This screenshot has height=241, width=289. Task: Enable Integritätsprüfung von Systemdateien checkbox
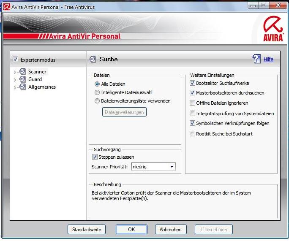point(192,114)
